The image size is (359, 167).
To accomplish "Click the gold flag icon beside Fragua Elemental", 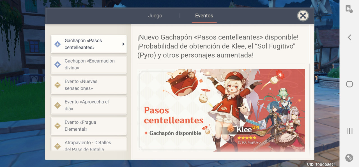I will click(57, 126).
